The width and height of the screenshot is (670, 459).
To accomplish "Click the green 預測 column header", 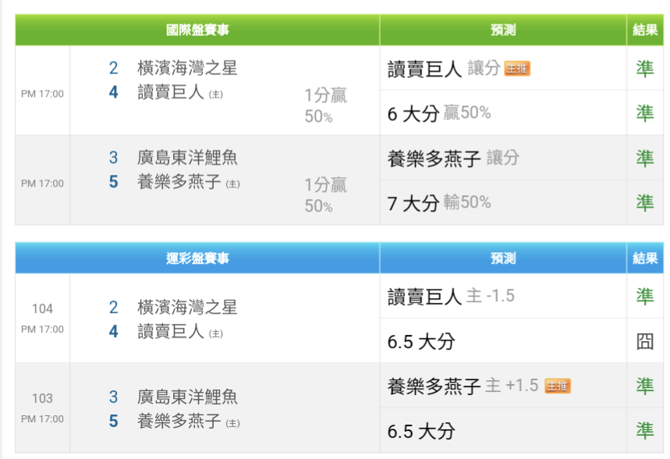I will (x=503, y=30).
